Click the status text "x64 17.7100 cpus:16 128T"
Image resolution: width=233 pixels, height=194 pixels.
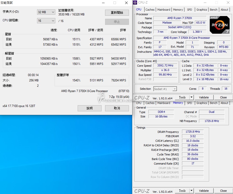(19, 106)
